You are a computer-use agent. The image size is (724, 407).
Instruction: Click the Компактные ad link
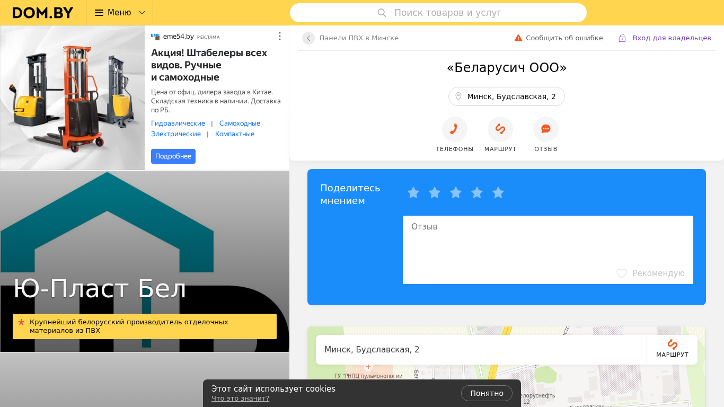[x=235, y=134]
